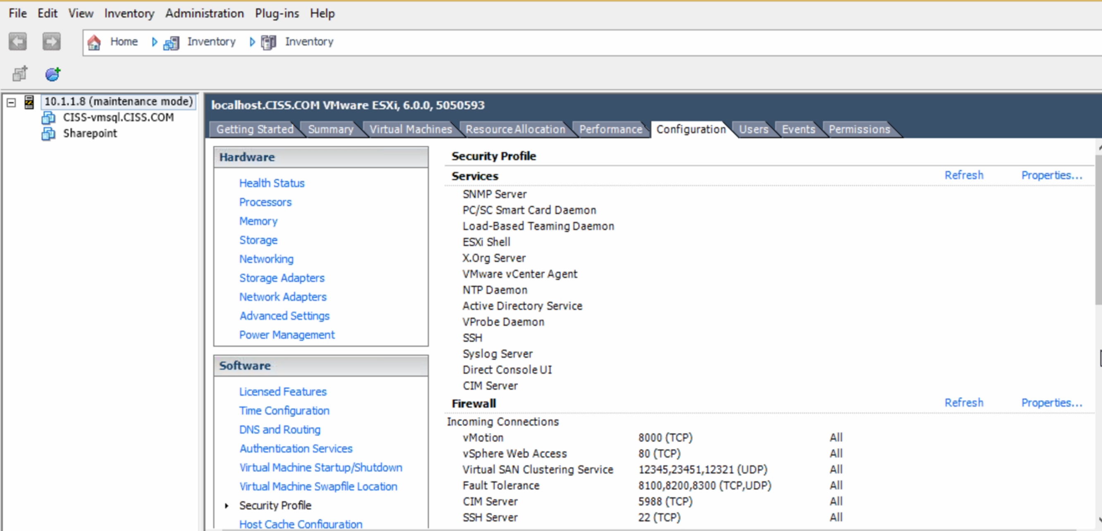Click the ESXi Shell service entry
1102x531 pixels.
[486, 242]
